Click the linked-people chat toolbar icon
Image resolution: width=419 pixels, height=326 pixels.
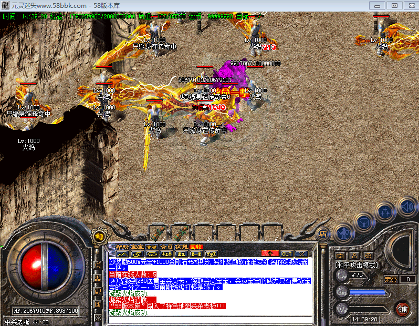point(196,254)
